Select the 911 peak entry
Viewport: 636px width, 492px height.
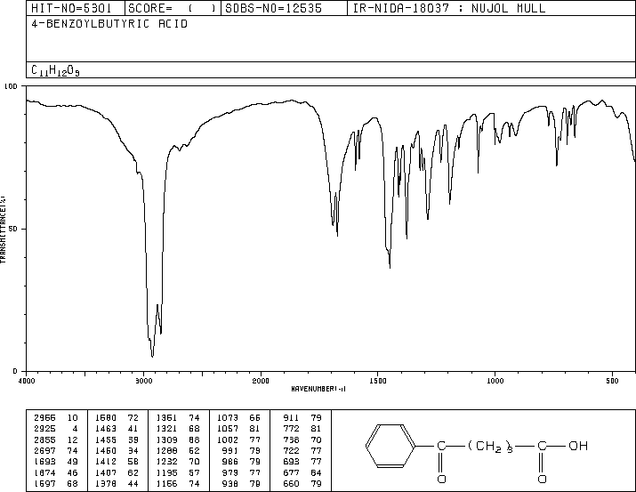(x=291, y=417)
